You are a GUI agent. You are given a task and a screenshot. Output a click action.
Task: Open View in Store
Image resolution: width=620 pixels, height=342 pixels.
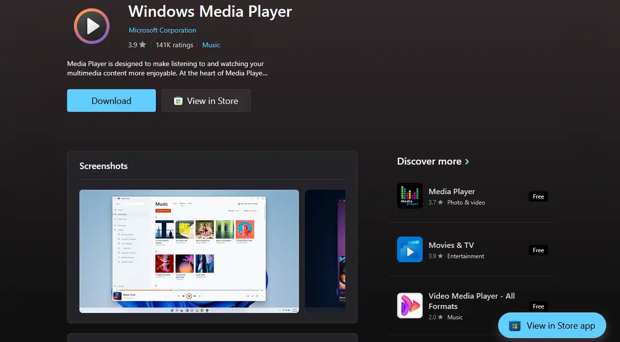click(x=206, y=101)
